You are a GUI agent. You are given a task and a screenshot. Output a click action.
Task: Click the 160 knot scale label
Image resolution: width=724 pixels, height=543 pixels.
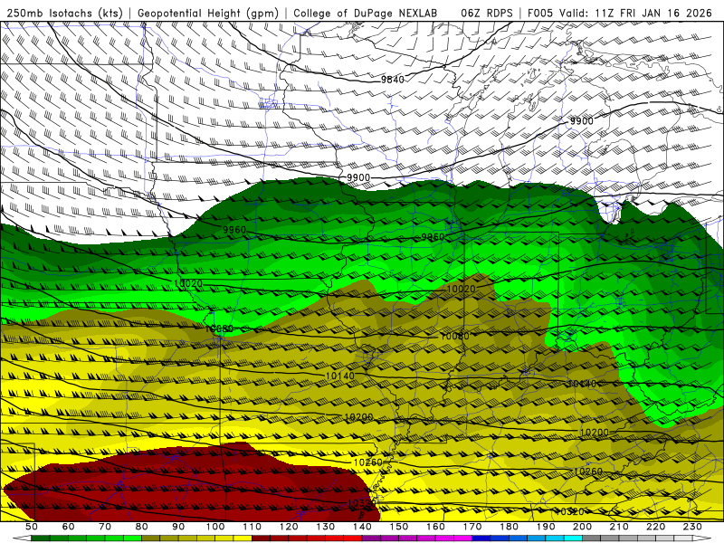click(435, 527)
